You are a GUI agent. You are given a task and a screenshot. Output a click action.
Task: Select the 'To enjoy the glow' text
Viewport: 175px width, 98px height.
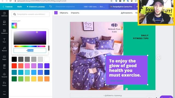click(x=125, y=68)
